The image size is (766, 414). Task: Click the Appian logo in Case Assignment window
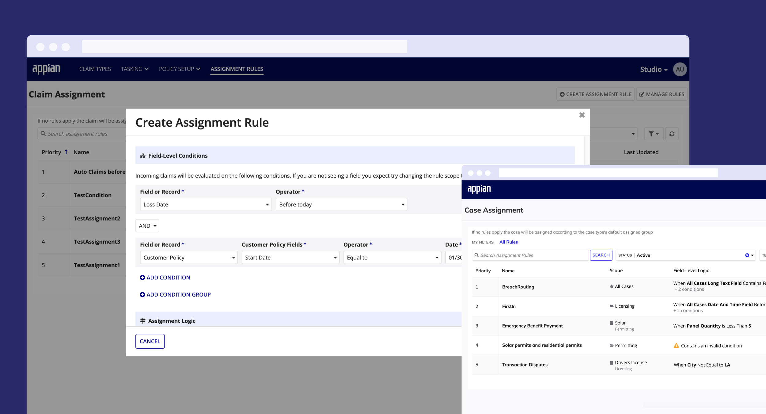point(479,189)
